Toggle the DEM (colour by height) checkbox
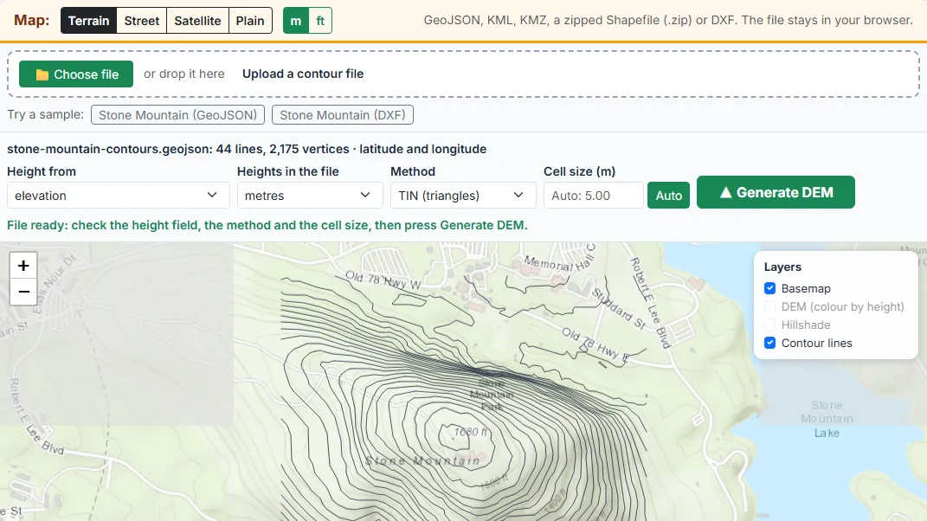Screen dimensions: 927x521 tap(769, 306)
